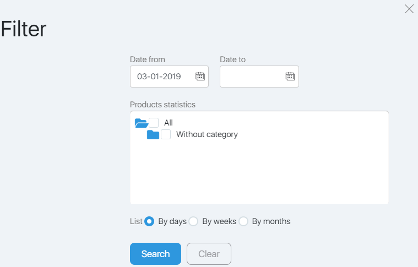The width and height of the screenshot is (418, 267).
Task: Click the Products statistics label text
Action: tap(162, 105)
